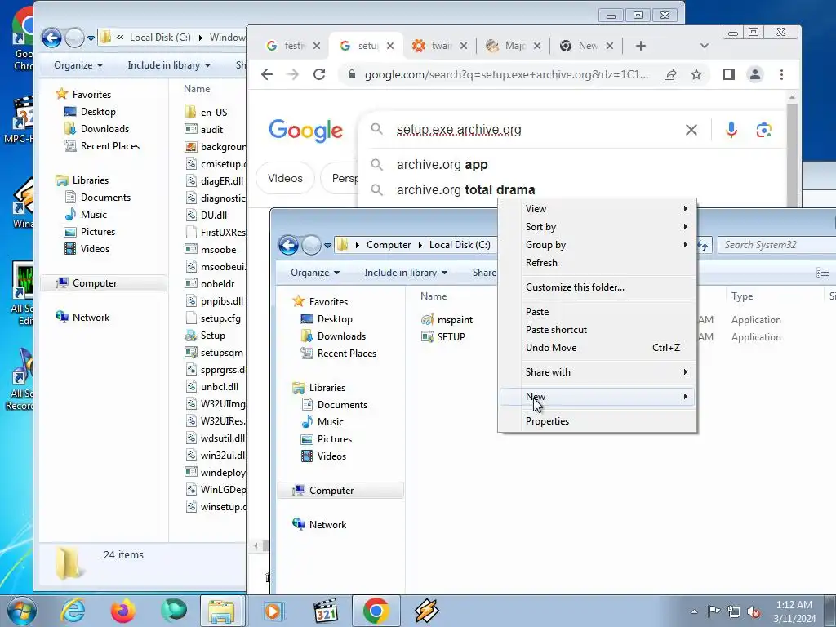The width and height of the screenshot is (836, 627).
Task: Choose 'Undo Move' in context menu
Action: coord(597,348)
